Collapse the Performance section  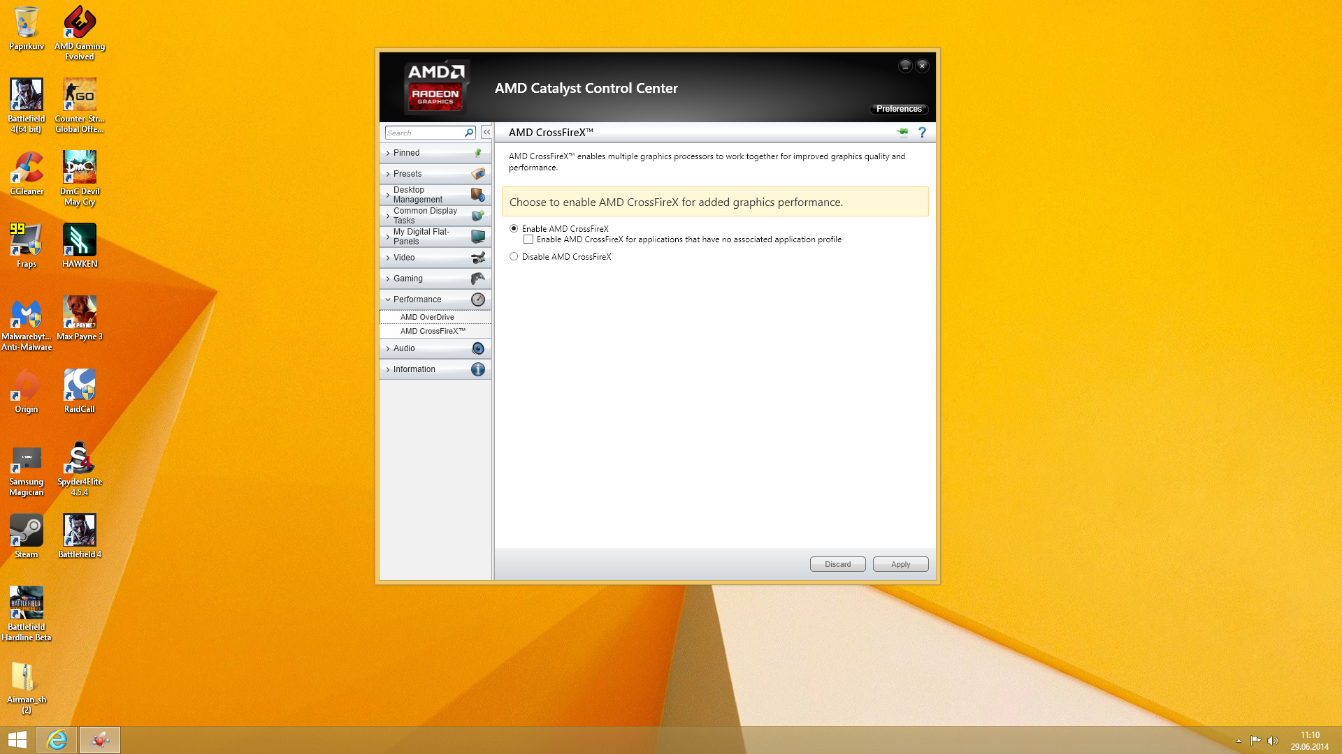[435, 300]
